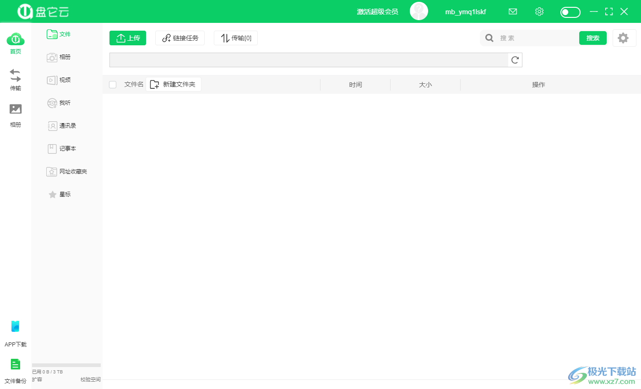
Task: Click 激活超级会员 link
Action: (x=377, y=12)
